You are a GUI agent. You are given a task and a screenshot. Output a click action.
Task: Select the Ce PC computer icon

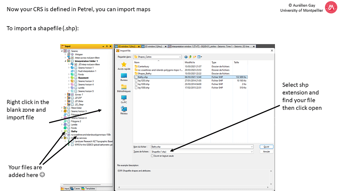click(x=124, y=98)
